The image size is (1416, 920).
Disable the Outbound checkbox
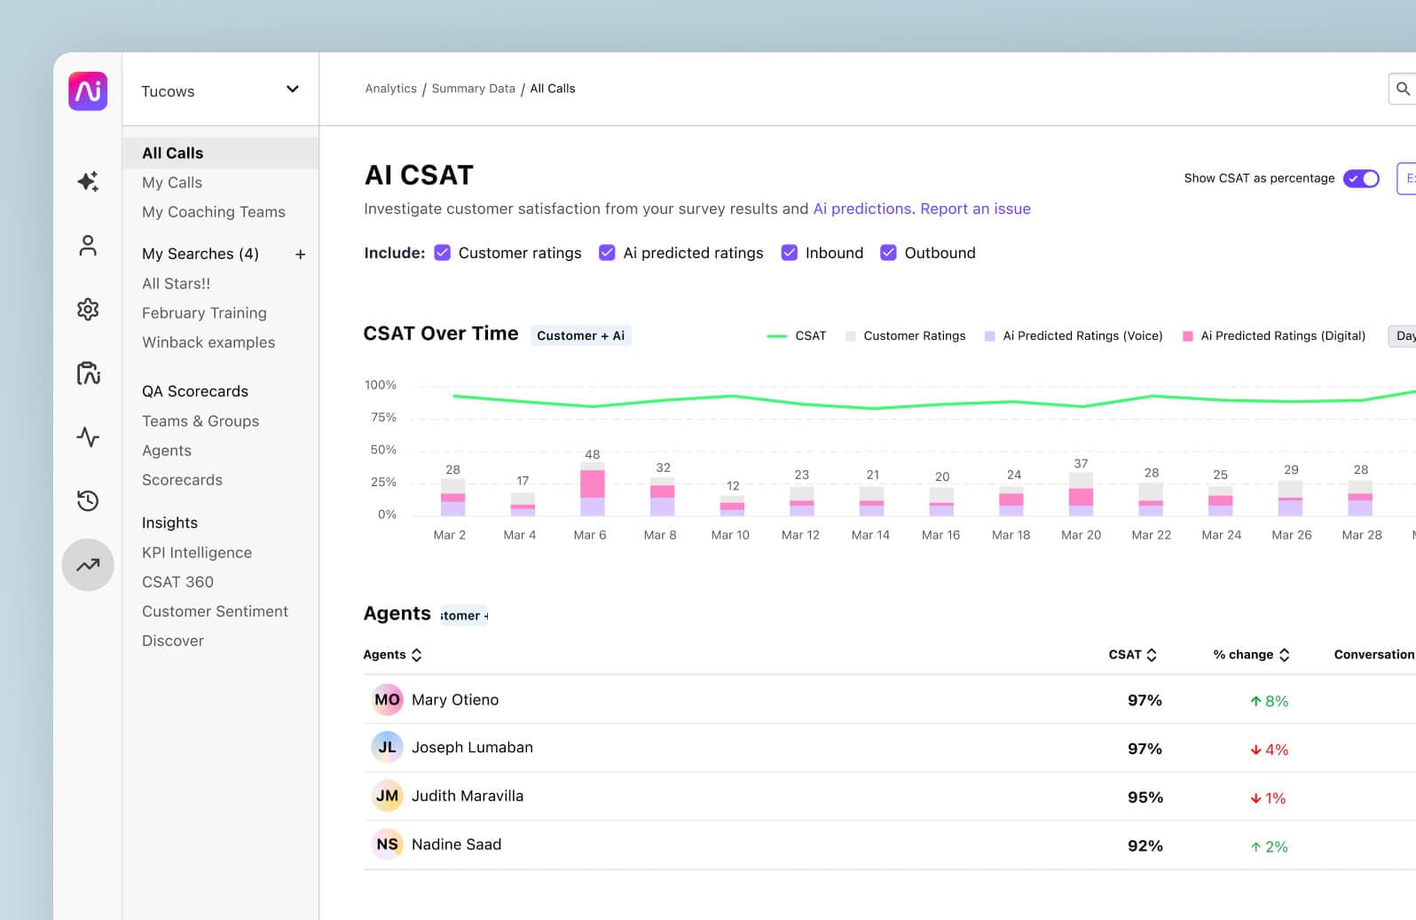click(x=888, y=253)
